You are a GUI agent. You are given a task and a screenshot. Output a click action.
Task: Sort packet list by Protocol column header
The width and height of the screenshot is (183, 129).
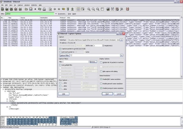[63, 18]
